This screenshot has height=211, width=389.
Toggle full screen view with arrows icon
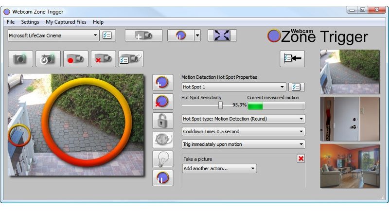pyautogui.click(x=222, y=35)
